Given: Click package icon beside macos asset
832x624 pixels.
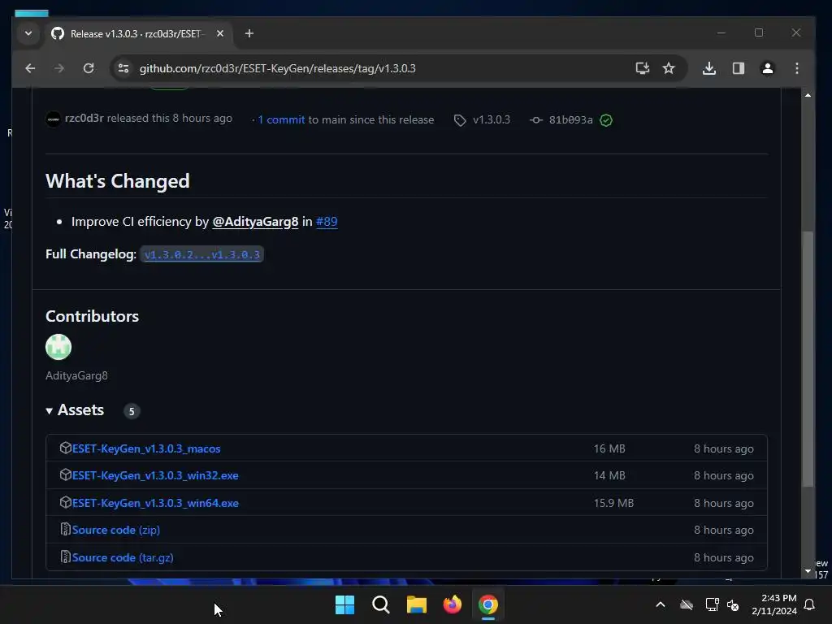Looking at the screenshot, I should [65, 448].
